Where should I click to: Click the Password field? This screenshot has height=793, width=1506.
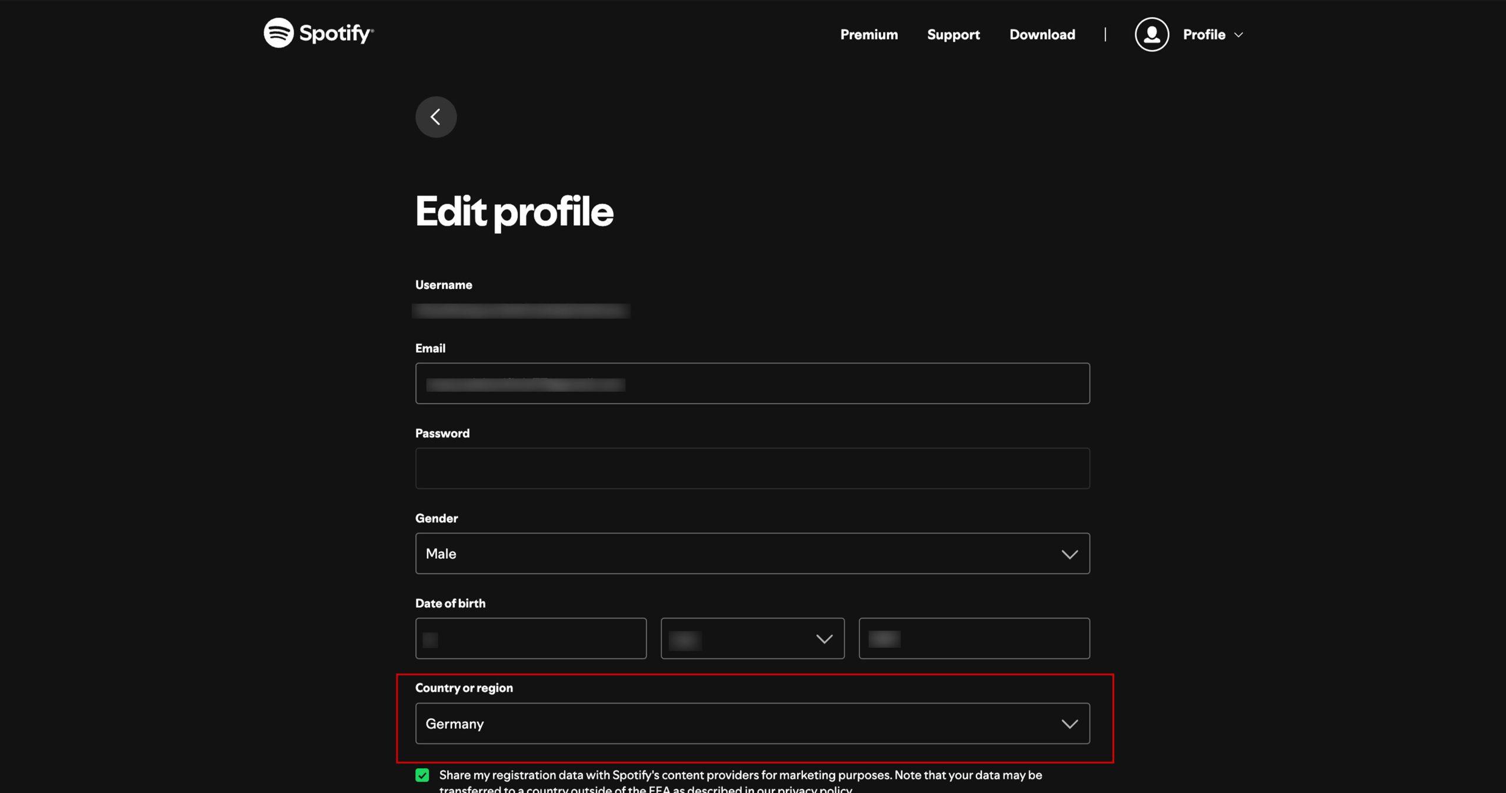coord(752,468)
